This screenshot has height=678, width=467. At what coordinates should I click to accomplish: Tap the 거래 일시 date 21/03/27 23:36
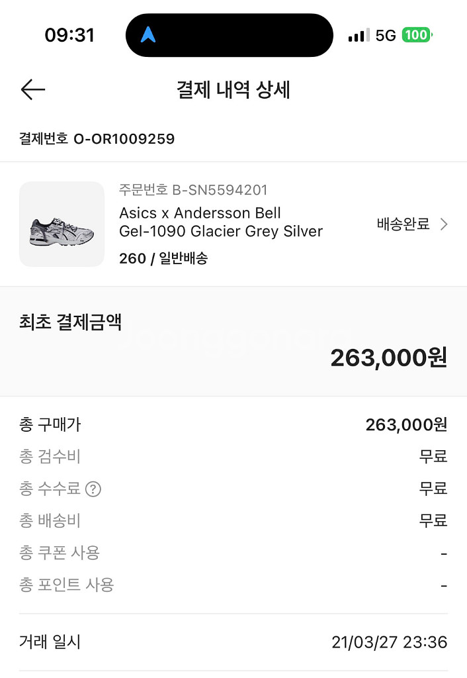389,642
